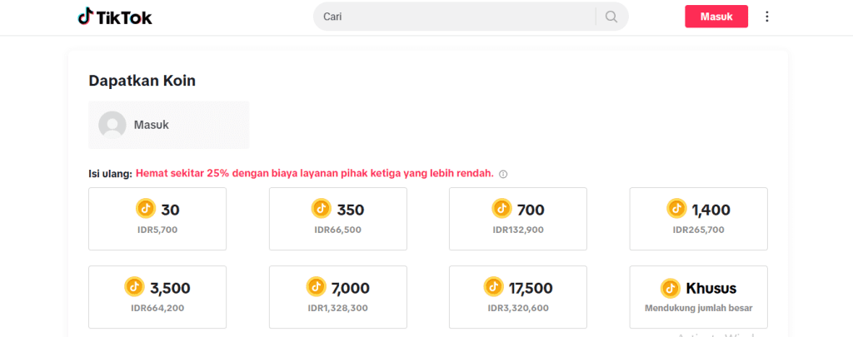This screenshot has height=337, width=853.
Task: Click Masuk account box under Dapatkan Koin
Action: [x=168, y=125]
